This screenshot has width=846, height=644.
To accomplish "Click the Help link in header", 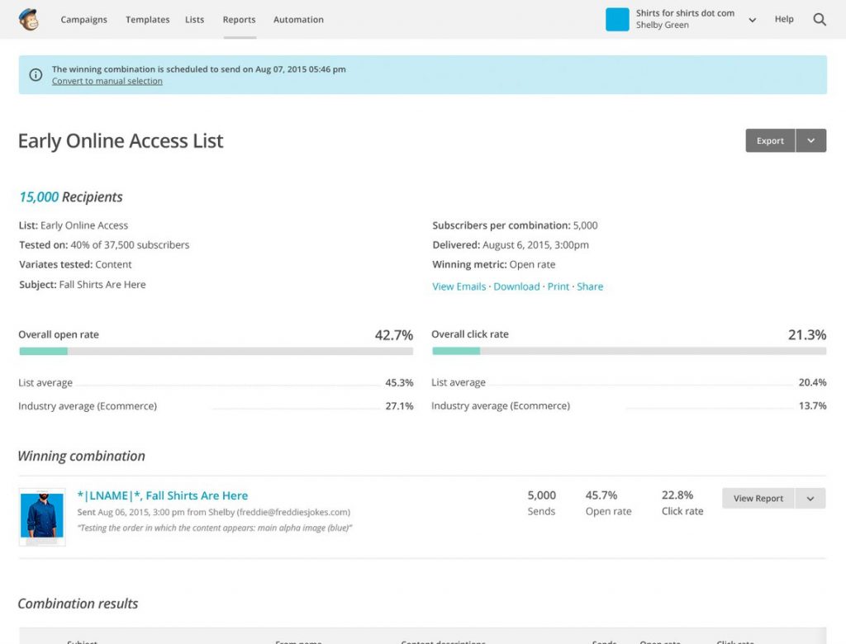I will [784, 20].
